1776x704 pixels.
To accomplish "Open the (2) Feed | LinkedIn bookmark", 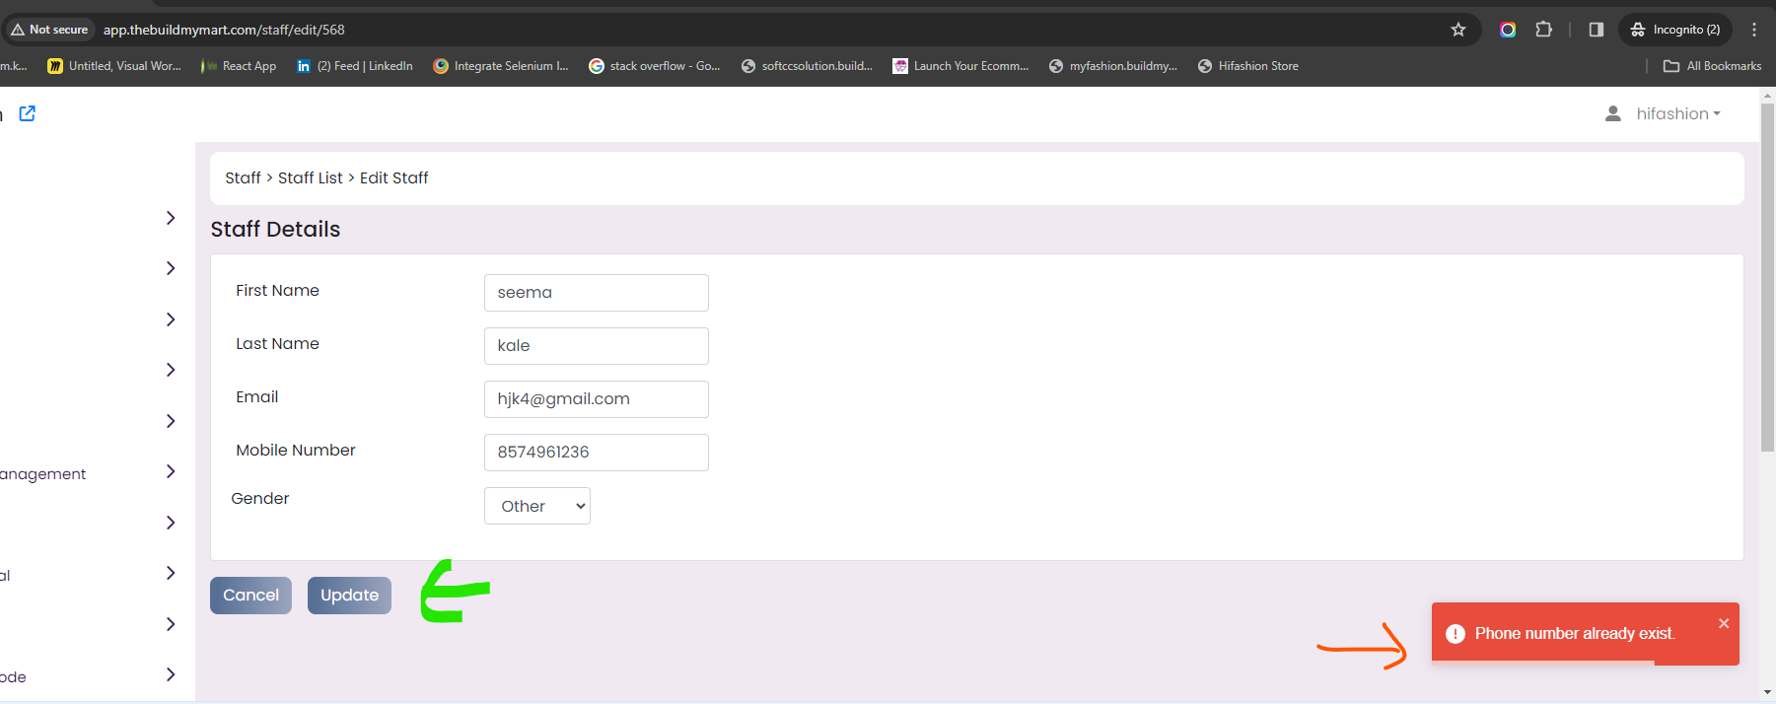I will pyautogui.click(x=355, y=66).
